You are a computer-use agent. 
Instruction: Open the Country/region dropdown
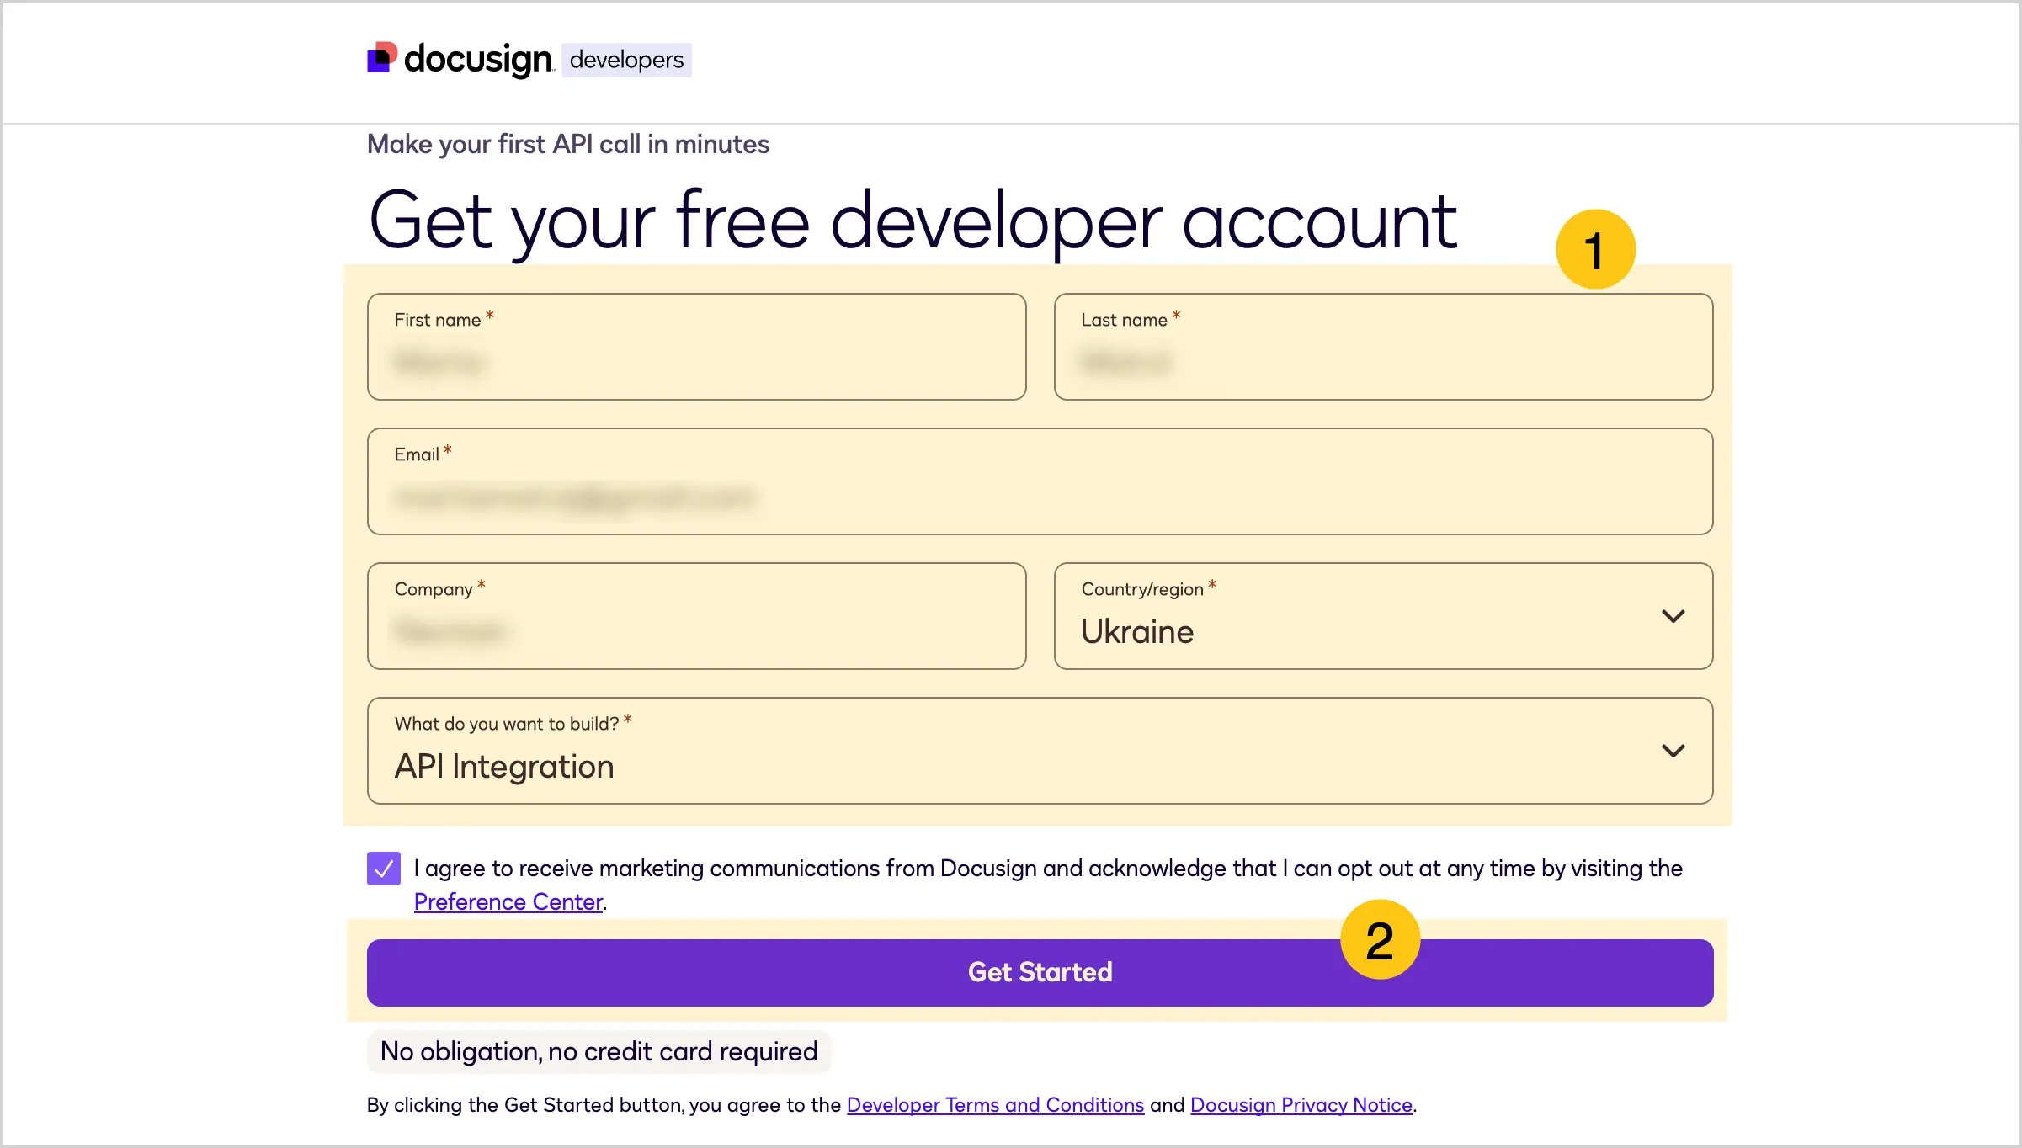pos(1384,616)
